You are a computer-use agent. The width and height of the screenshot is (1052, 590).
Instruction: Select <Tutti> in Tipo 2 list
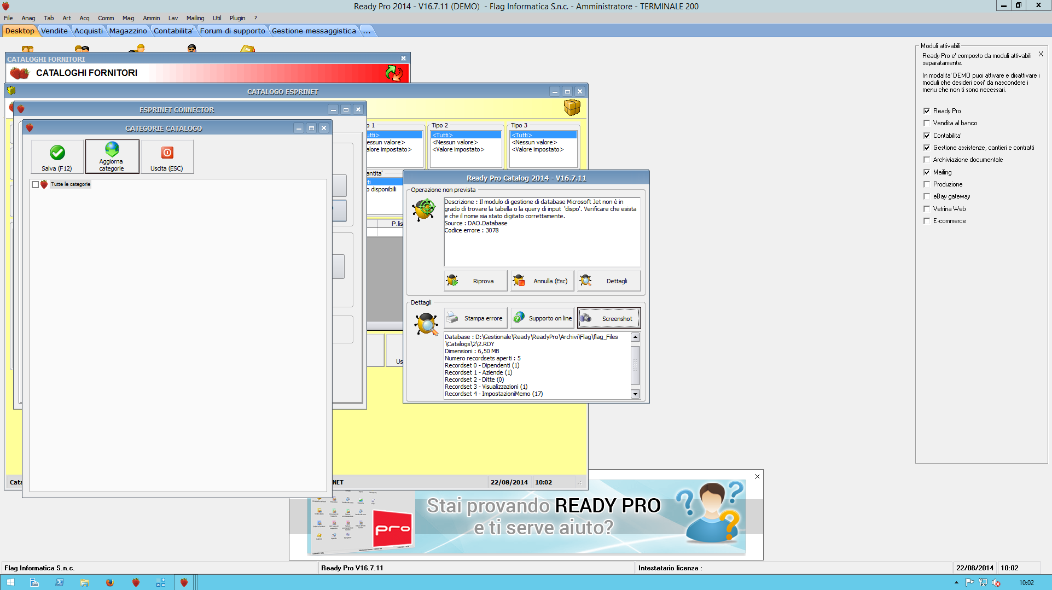(466, 135)
